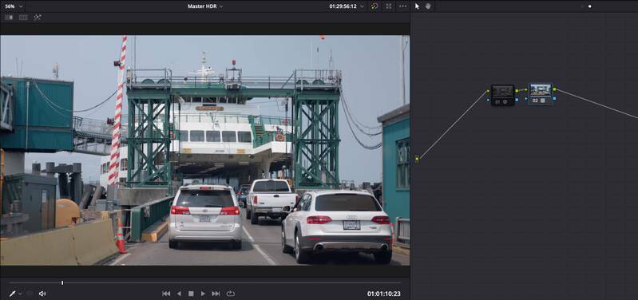Open the viewer zoom 56% dropdown

pyautogui.click(x=14, y=6)
